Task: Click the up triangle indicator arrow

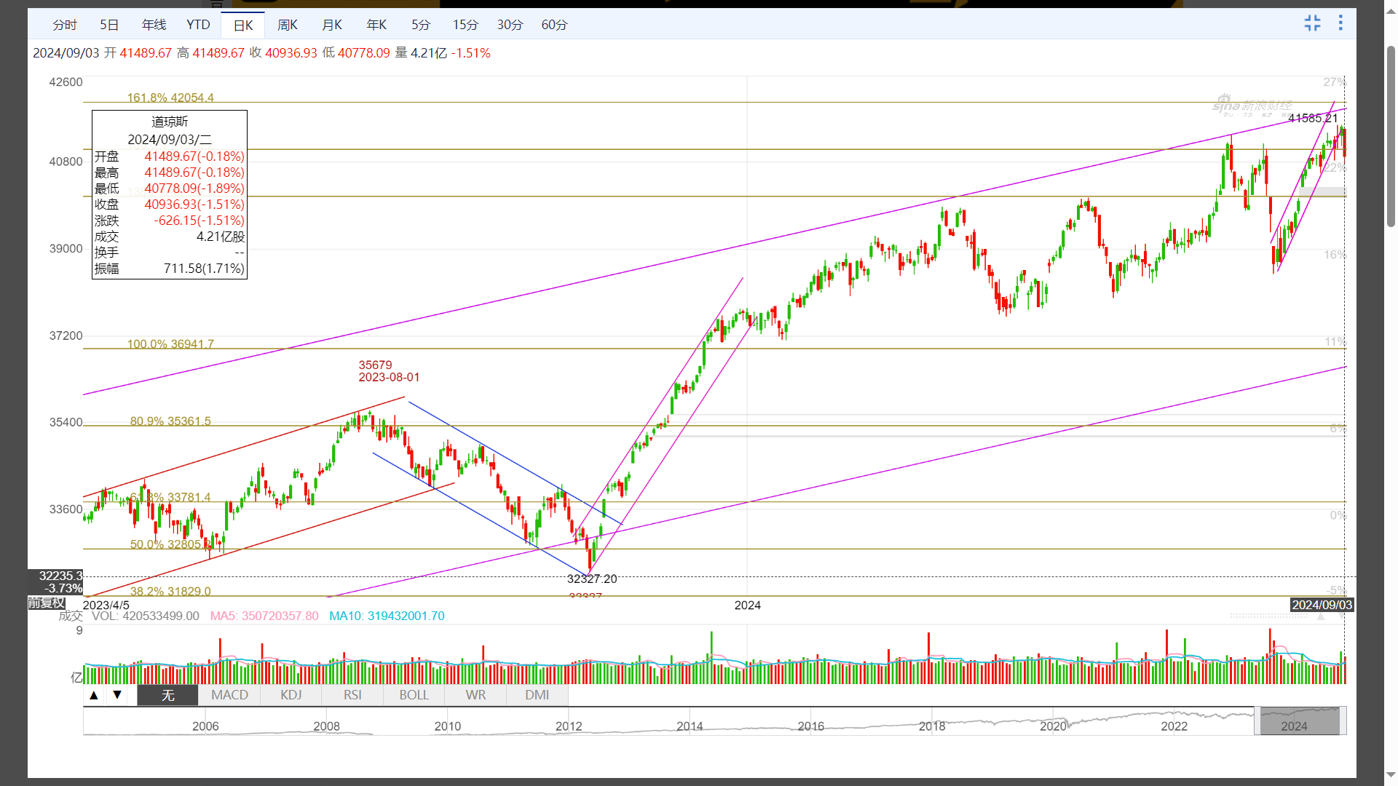Action: [94, 695]
